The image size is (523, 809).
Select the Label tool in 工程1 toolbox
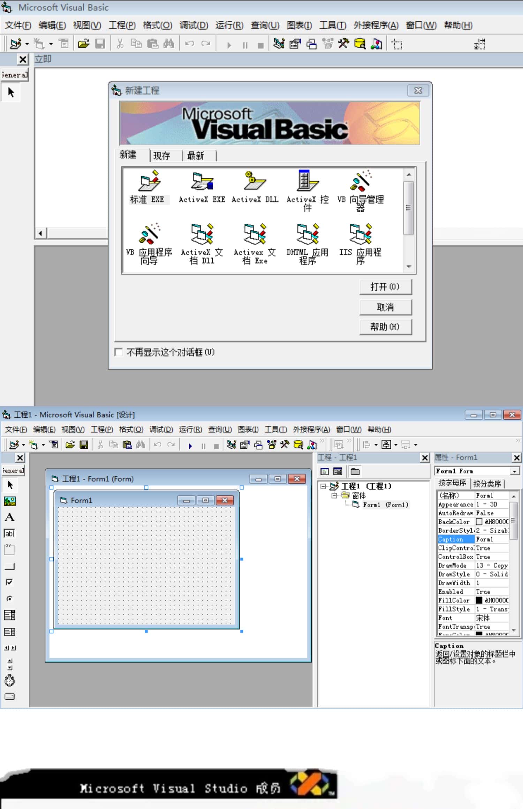click(x=10, y=517)
